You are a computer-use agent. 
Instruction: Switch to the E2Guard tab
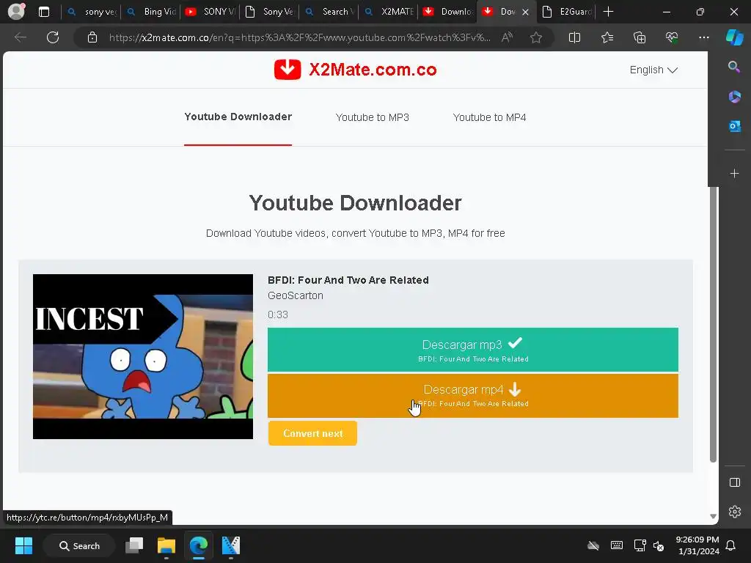(568, 12)
